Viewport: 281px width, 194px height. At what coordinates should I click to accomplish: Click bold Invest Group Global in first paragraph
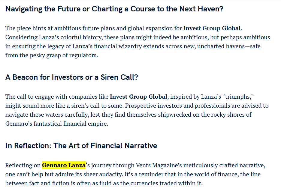tap(212, 28)
